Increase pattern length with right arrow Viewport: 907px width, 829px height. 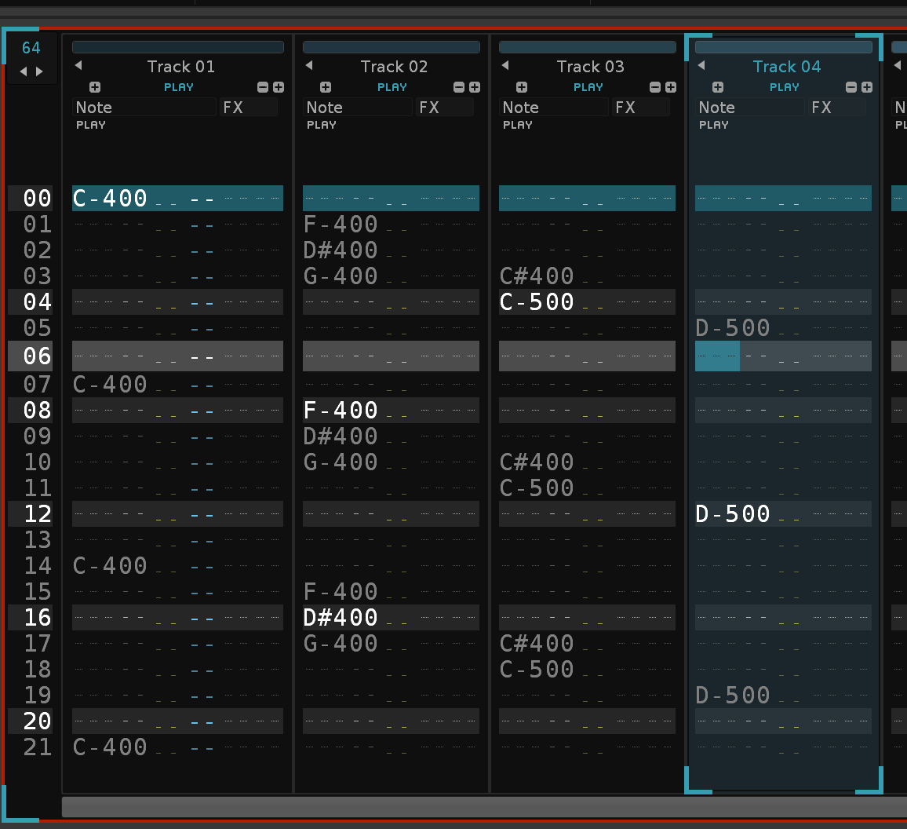pos(39,71)
